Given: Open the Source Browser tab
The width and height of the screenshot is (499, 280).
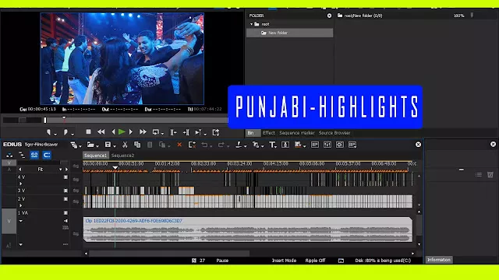Looking at the screenshot, I should point(334,133).
